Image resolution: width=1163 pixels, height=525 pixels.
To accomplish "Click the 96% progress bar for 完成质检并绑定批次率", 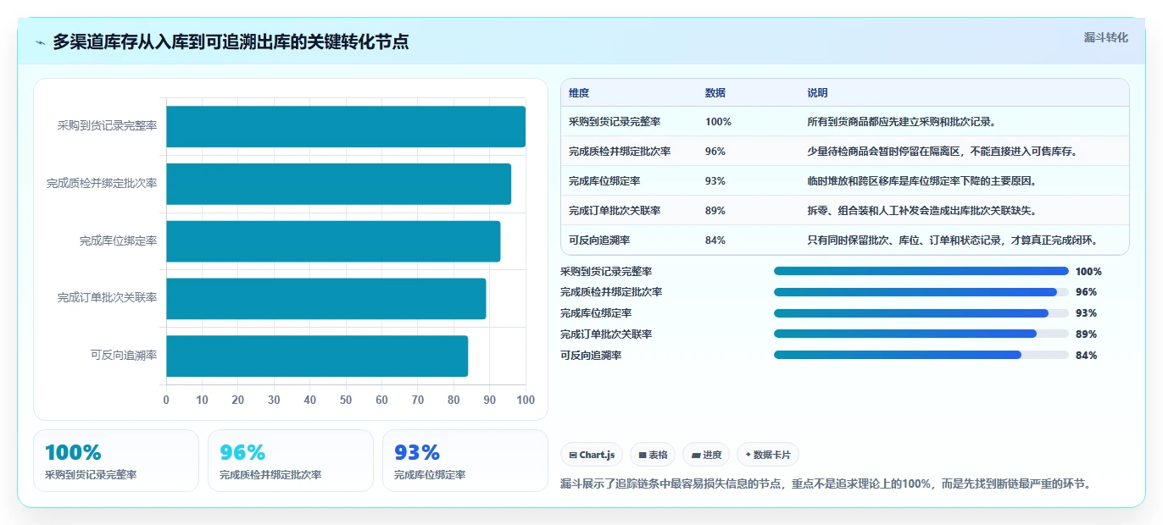I will (x=921, y=292).
